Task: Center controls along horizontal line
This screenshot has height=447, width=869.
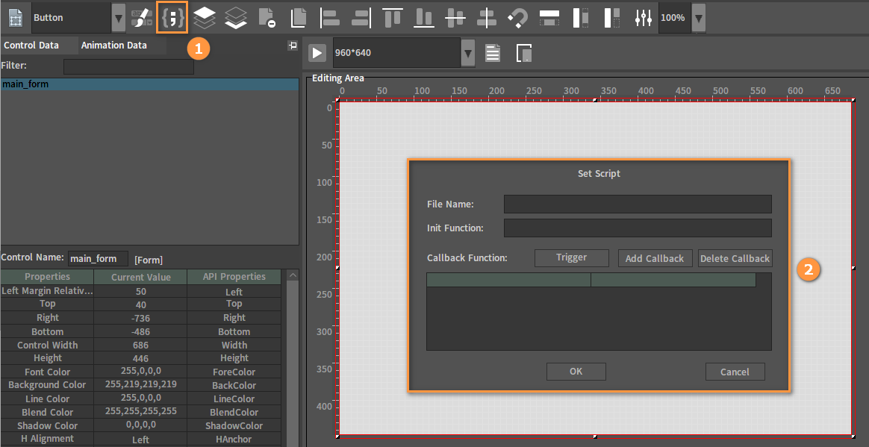Action: click(x=455, y=18)
